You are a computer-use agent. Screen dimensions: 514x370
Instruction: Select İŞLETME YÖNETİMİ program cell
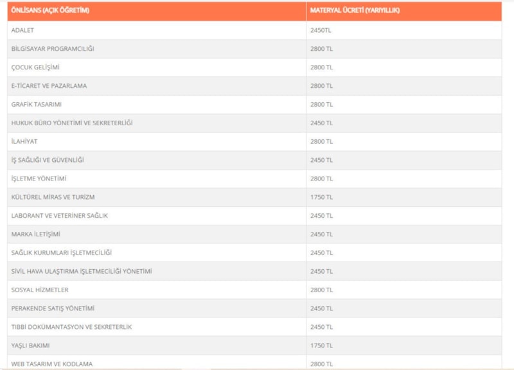tap(39, 179)
